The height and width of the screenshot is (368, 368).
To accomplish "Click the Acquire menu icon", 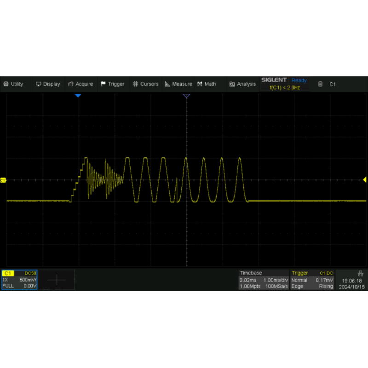I will 71,84.
